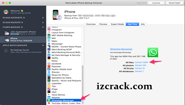Click the YouTube app icon
Screen dimensions: 185x105
pyautogui.click(x=49, y=103)
